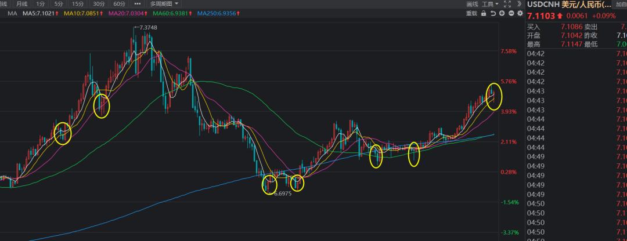
Task: Open more time periods ellipsis
Action: (x=138, y=3)
